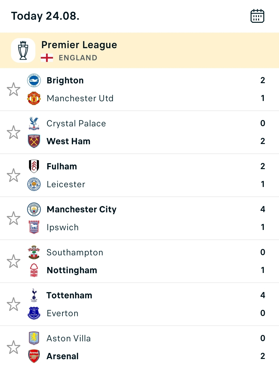This screenshot has width=279, height=368.
Task: Open the Premier League header
Action: click(x=139, y=50)
